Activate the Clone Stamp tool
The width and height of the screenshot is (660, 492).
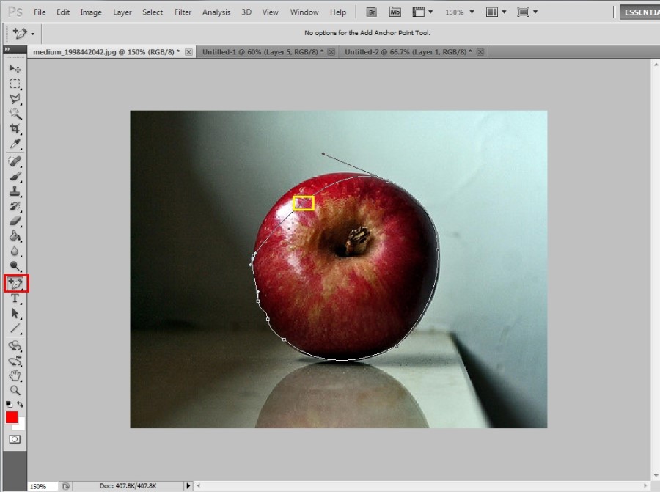(x=15, y=191)
